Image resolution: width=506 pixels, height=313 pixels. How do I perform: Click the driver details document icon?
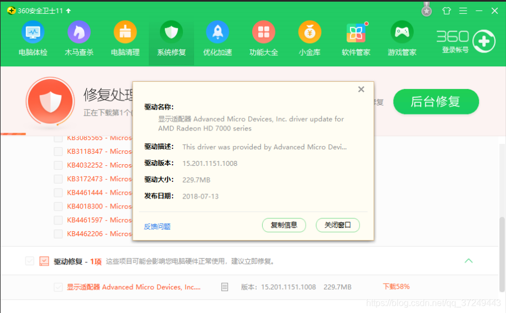tap(225, 287)
